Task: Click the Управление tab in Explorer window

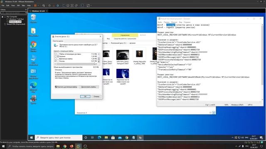Action: point(125,35)
